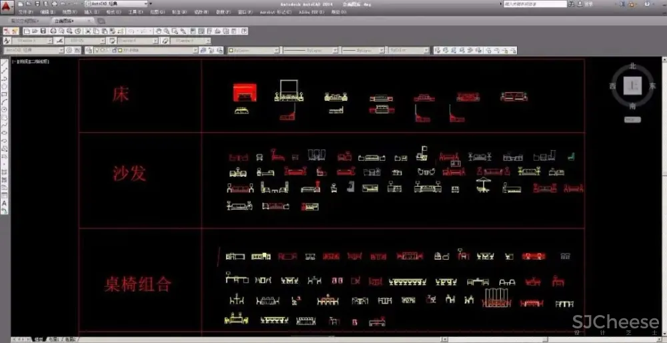Click the Open file icon in toolbar
This screenshot has height=343, width=667.
[35, 31]
